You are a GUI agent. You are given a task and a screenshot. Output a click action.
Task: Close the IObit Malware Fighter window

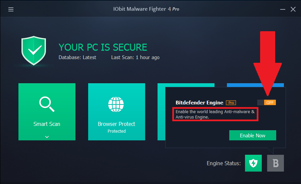click(293, 9)
